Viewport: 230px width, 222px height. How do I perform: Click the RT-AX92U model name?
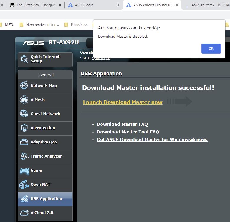[64, 42]
